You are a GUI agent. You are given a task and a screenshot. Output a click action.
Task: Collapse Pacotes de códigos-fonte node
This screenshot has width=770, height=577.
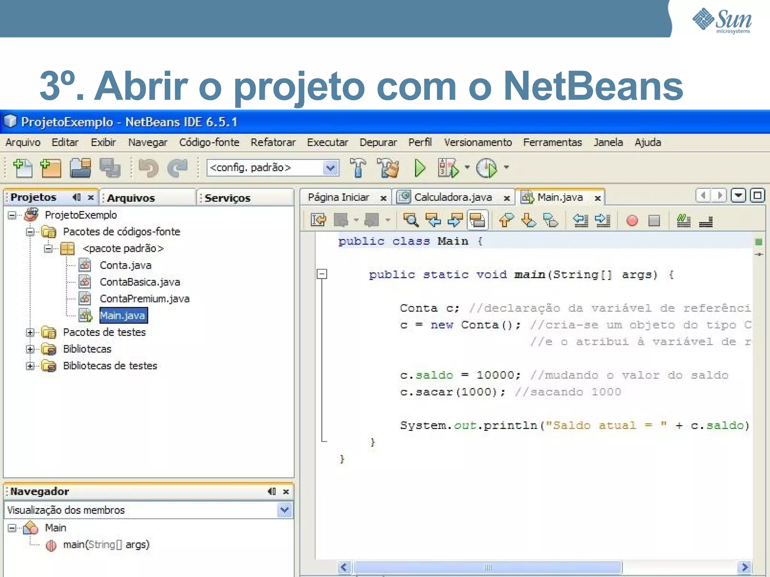point(30,232)
